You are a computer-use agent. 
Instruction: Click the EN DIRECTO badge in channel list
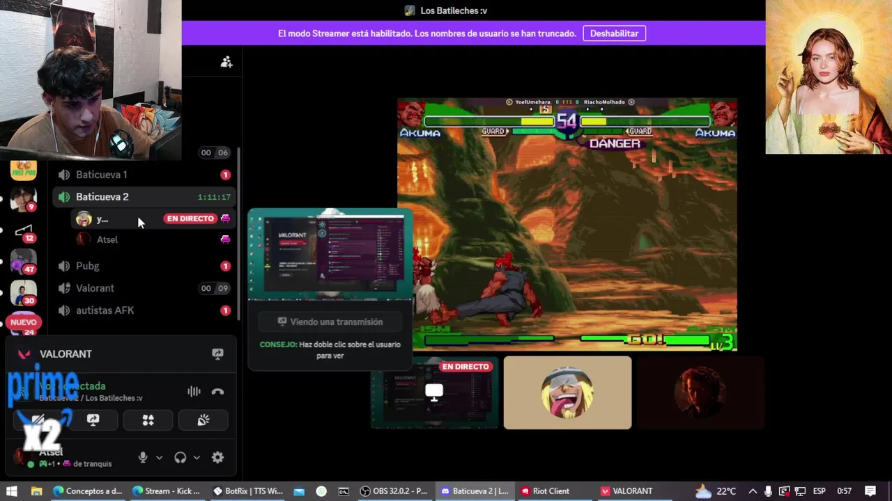click(x=190, y=218)
